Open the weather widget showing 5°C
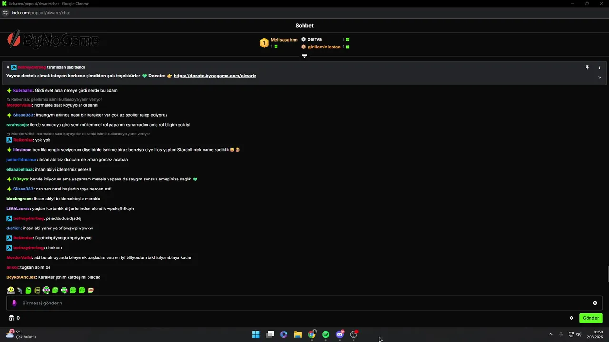 click(x=20, y=334)
